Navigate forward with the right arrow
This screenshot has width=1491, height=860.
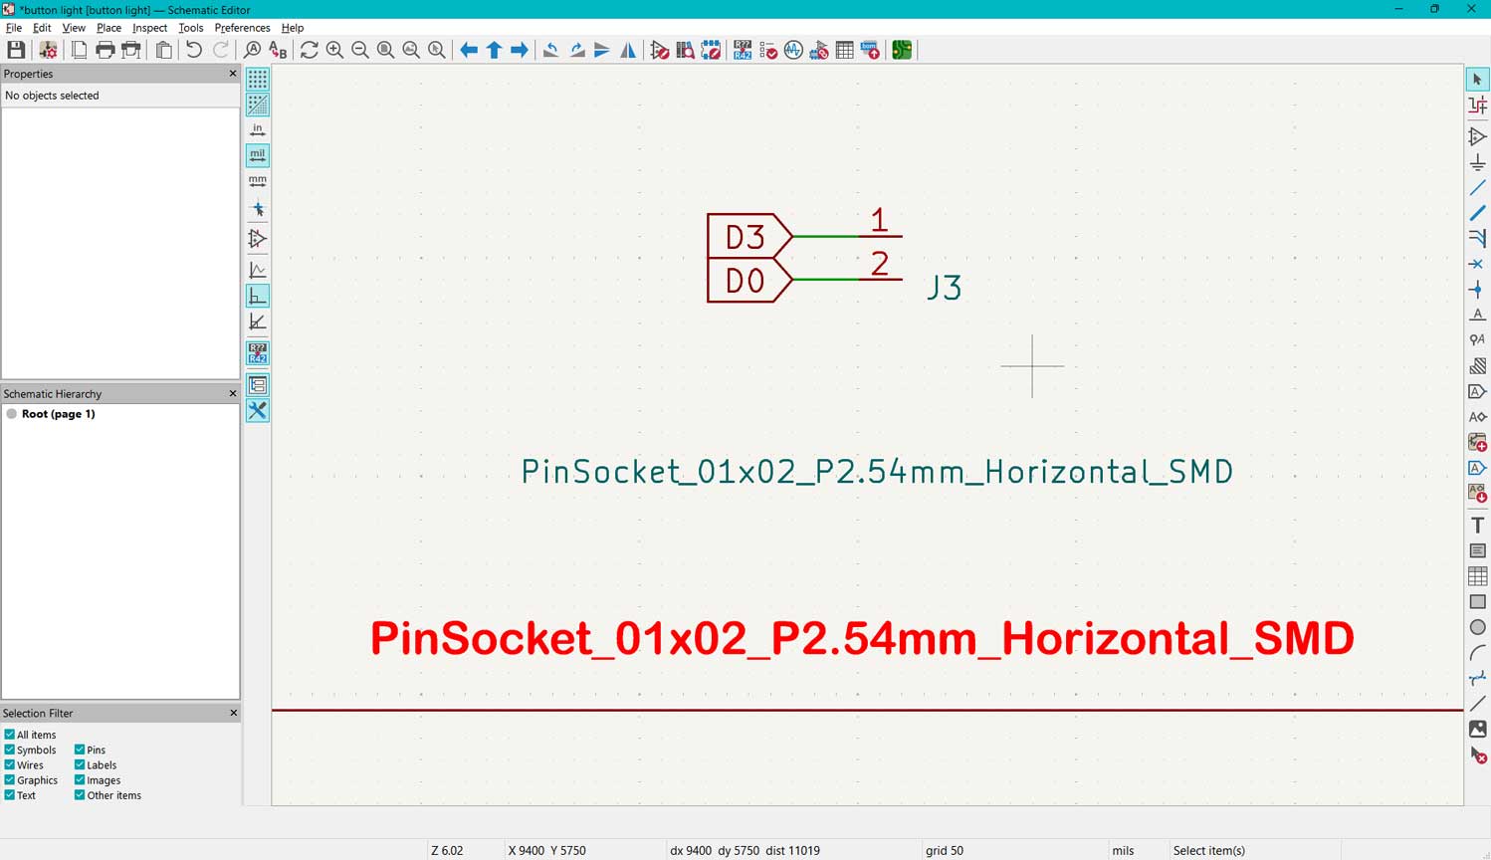(520, 50)
